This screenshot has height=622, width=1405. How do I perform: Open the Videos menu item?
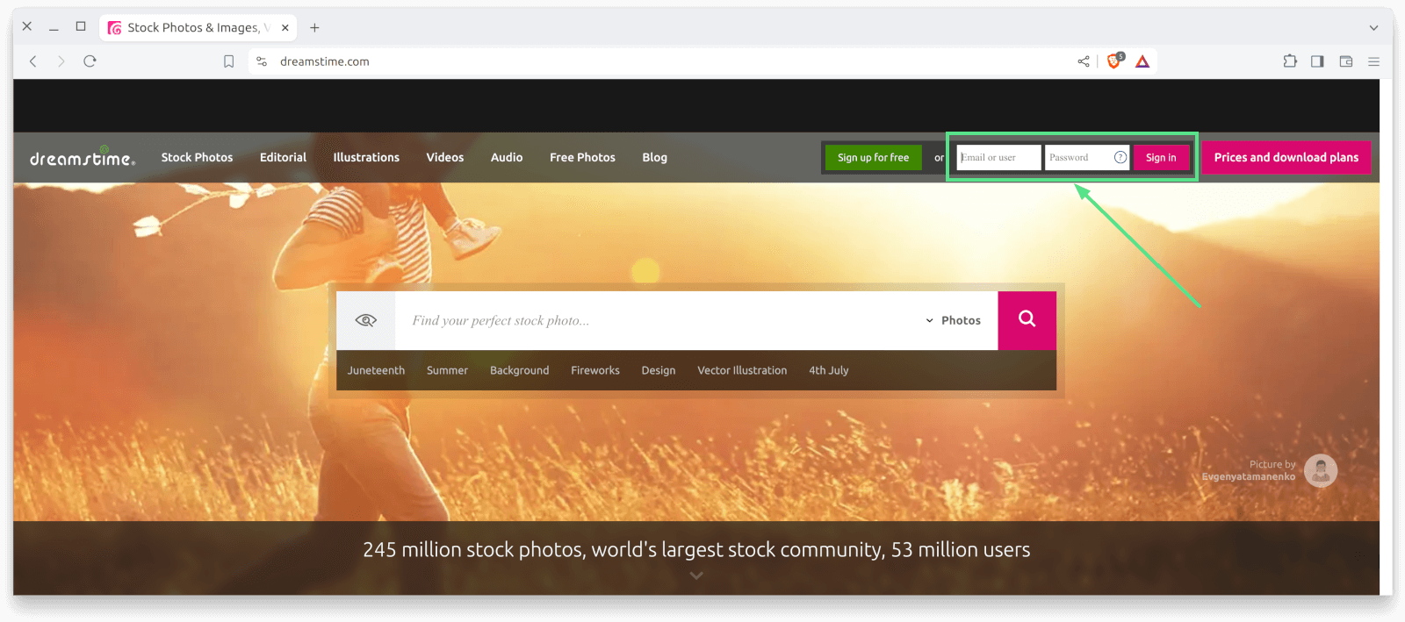445,157
